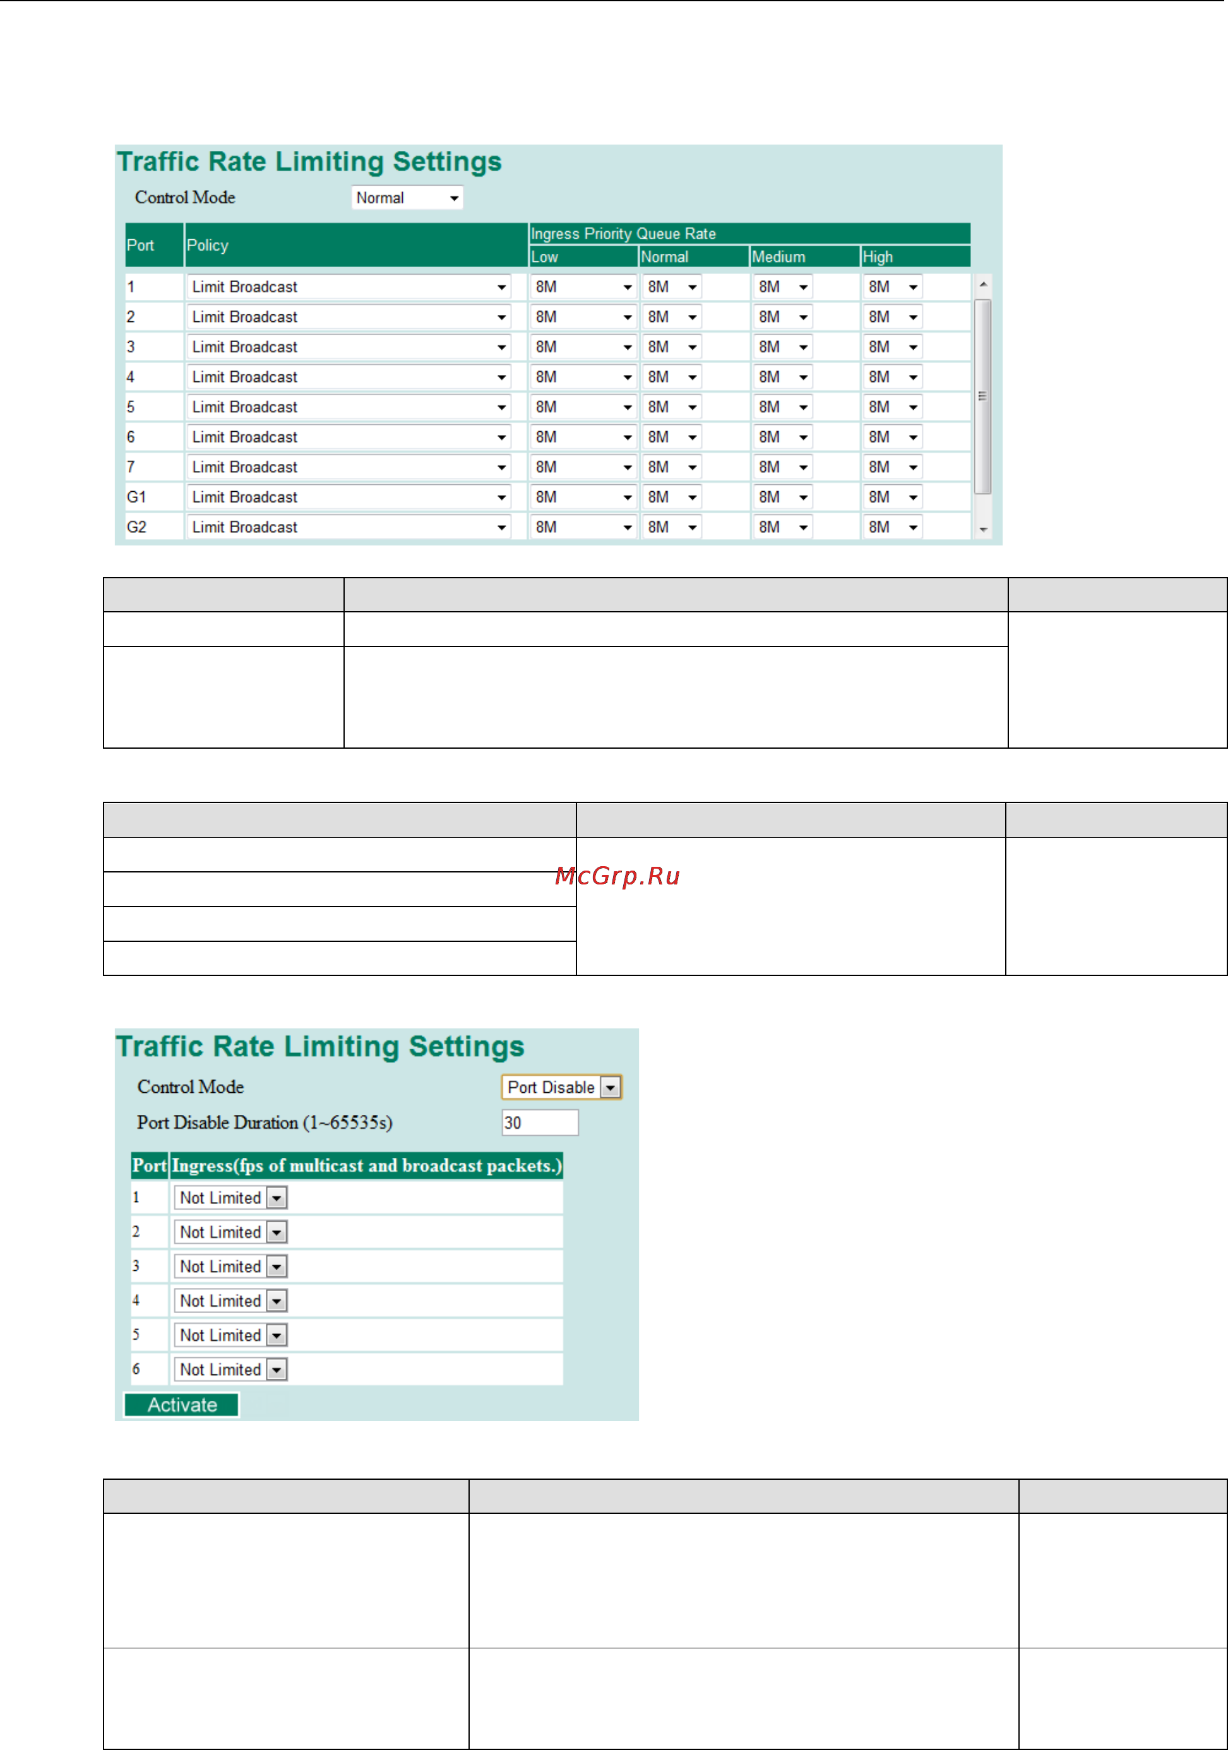Open the Medium queue rate dropdown for port 4
The height and width of the screenshot is (1750, 1228).
point(783,378)
